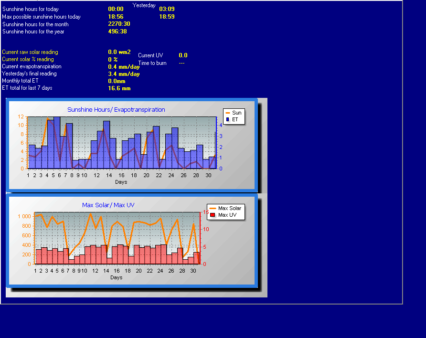The width and height of the screenshot is (426, 338).
Task: Click the 0.0 wm2 solar reading value
Action: point(119,52)
